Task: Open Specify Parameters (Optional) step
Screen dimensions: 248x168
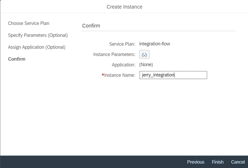Action: 38,35
